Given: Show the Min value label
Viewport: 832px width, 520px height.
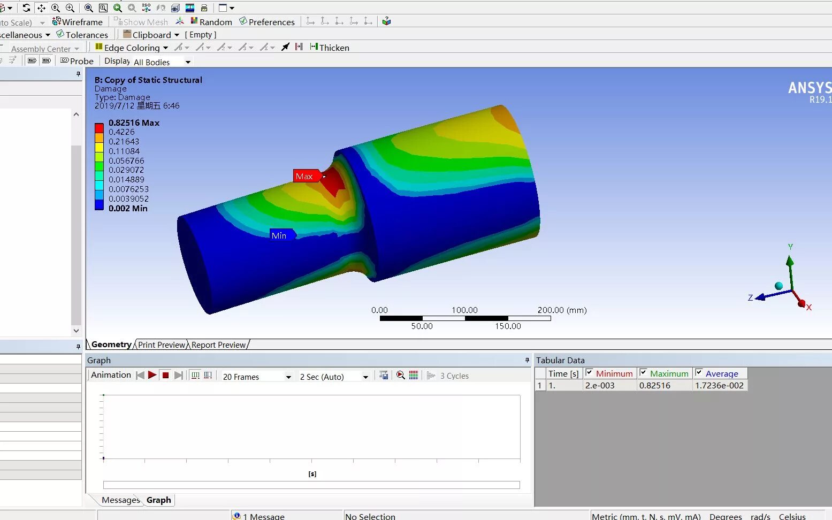Looking at the screenshot, I should [47, 61].
